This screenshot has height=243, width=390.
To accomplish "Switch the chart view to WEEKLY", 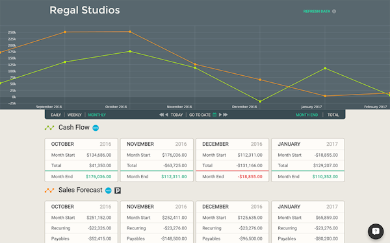I will click(x=74, y=115).
